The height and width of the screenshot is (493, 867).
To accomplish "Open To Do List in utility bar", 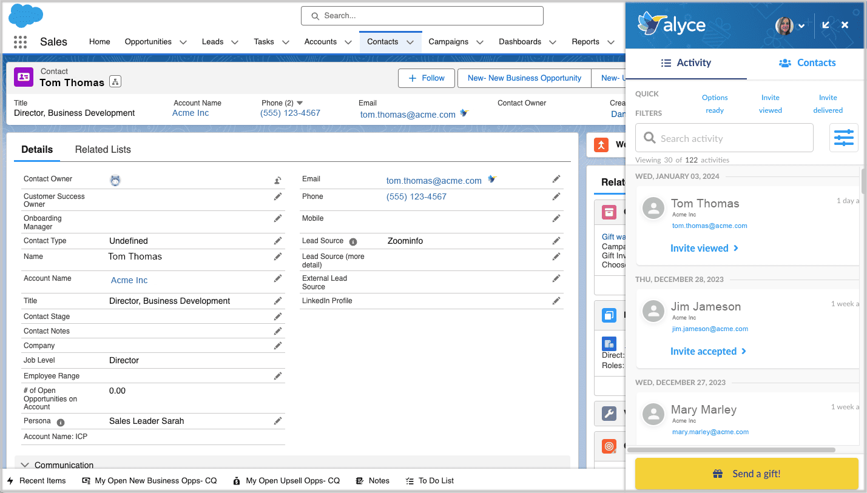I will (x=430, y=481).
